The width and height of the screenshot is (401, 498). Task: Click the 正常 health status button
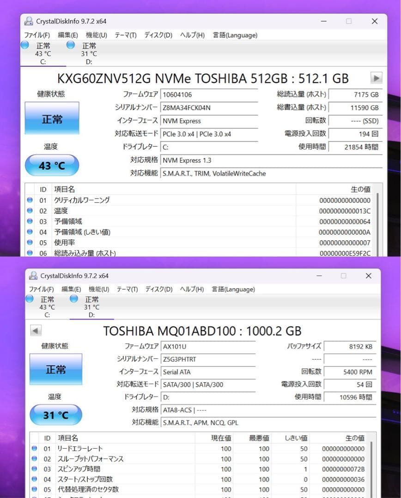pyautogui.click(x=51, y=118)
